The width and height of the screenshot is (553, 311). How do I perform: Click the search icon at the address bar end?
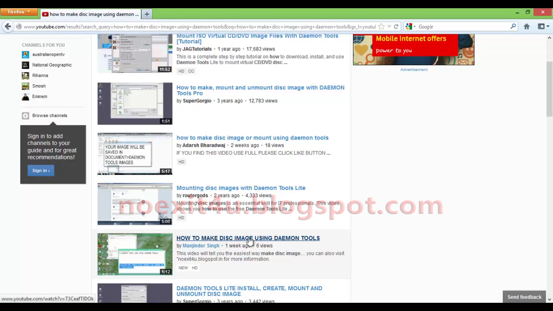coord(513,26)
